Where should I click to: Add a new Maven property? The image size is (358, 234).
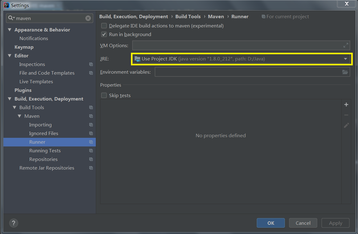point(346,105)
